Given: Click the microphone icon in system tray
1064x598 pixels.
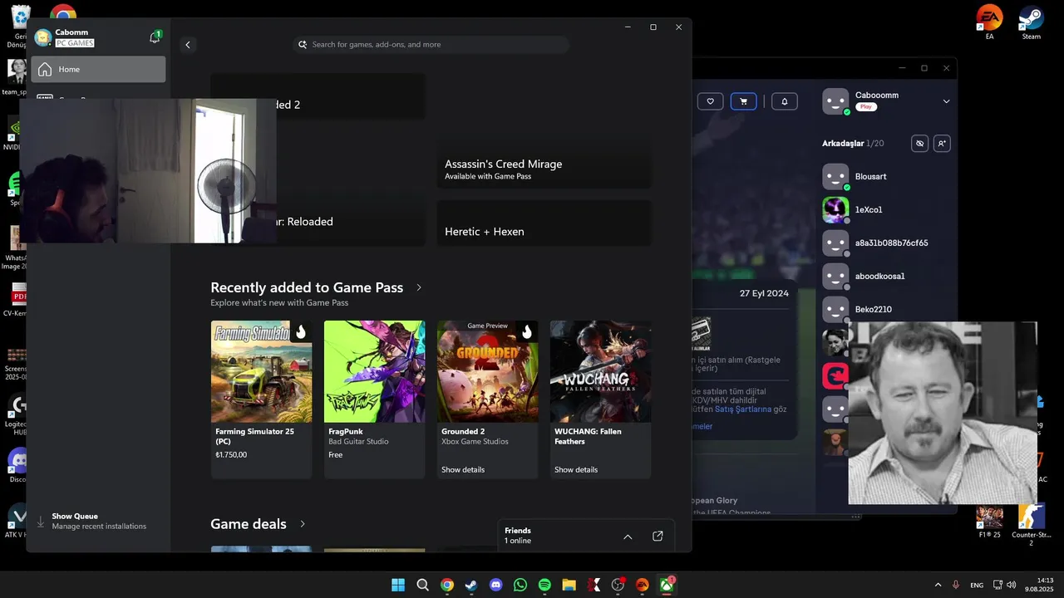Looking at the screenshot, I should click(x=956, y=585).
